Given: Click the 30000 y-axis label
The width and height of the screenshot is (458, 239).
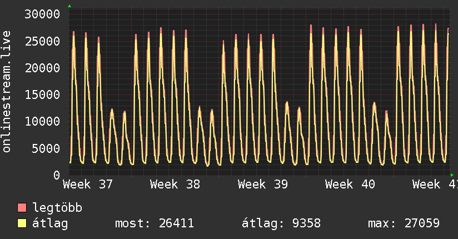Looking at the screenshot, I should [x=42, y=14].
